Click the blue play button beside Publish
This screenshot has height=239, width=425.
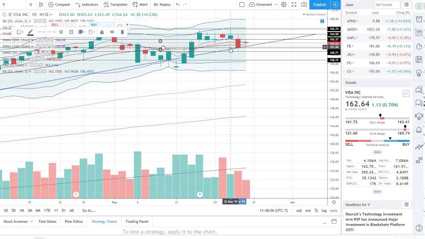pos(336,5)
